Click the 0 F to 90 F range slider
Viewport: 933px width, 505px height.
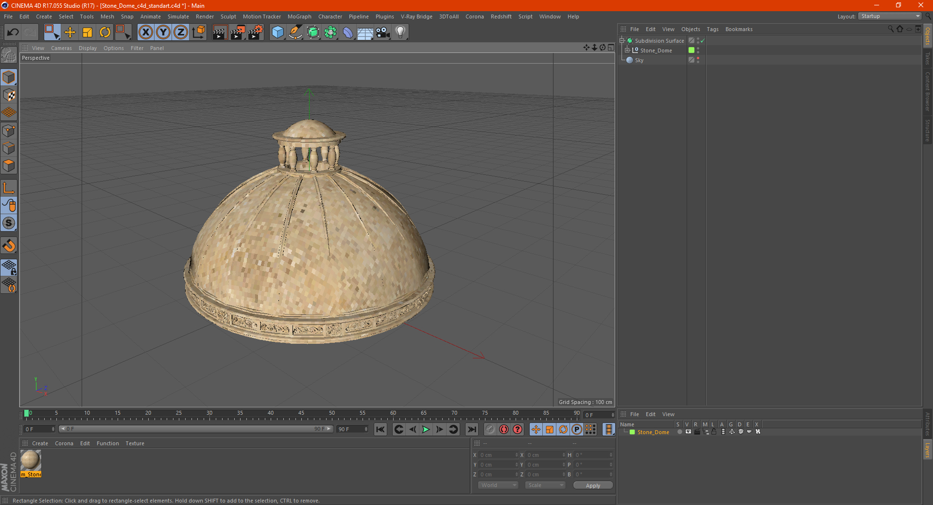coord(196,429)
